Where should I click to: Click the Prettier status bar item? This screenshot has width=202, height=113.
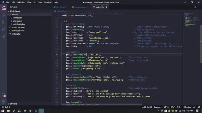(187, 107)
